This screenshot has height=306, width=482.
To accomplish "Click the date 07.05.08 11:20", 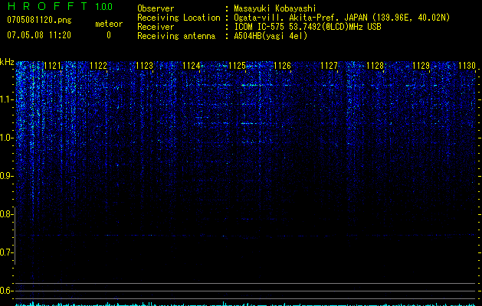I will [x=39, y=35].
